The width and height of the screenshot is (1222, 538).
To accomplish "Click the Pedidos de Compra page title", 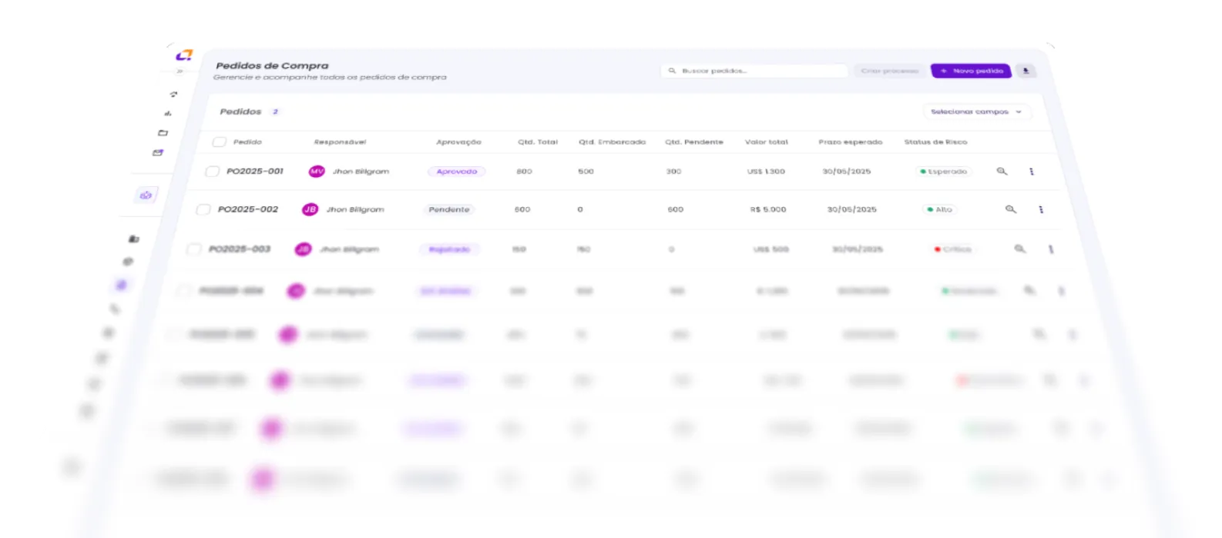I will point(272,65).
